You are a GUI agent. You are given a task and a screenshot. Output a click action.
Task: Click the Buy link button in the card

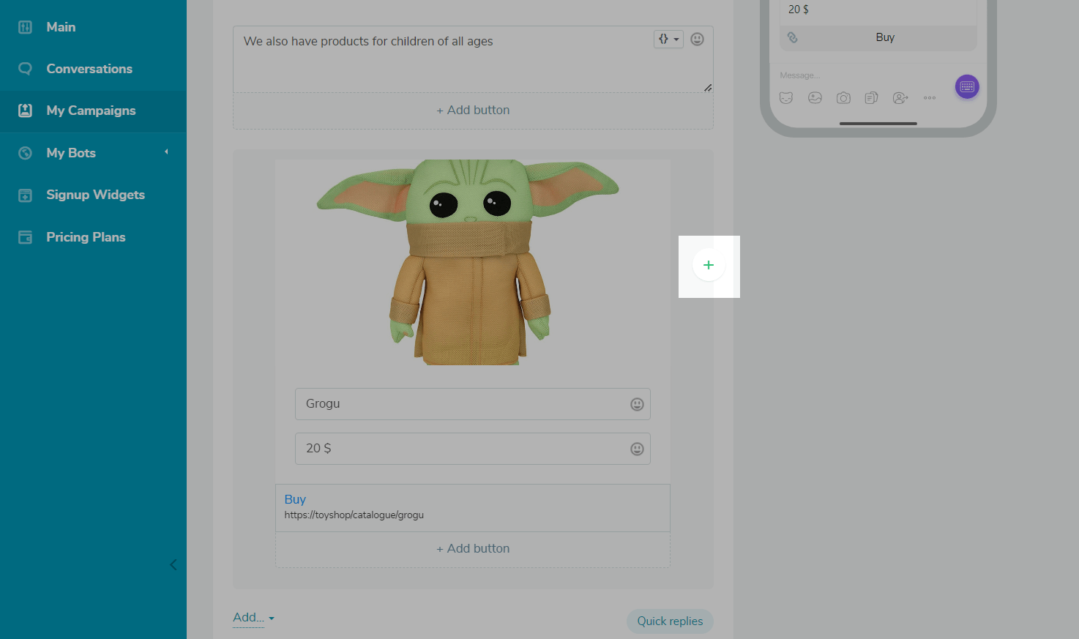295,499
